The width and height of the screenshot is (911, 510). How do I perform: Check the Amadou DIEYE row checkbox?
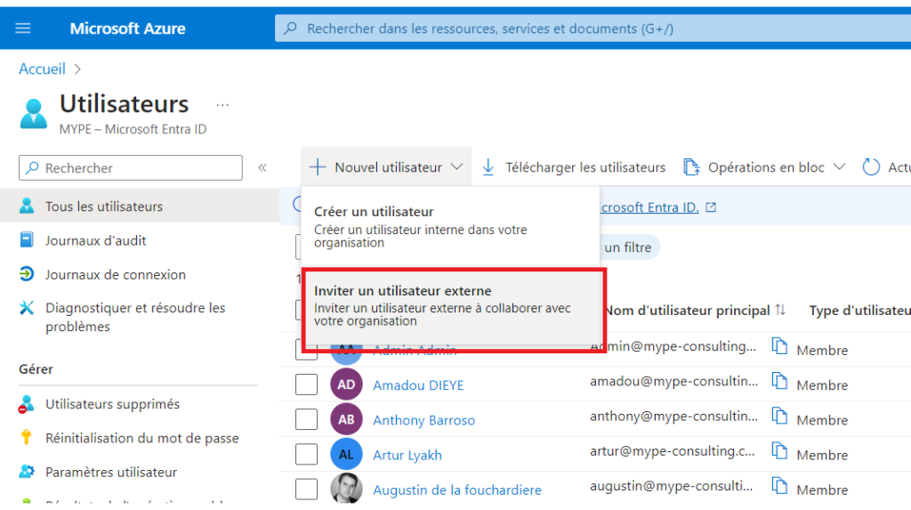pos(306,385)
